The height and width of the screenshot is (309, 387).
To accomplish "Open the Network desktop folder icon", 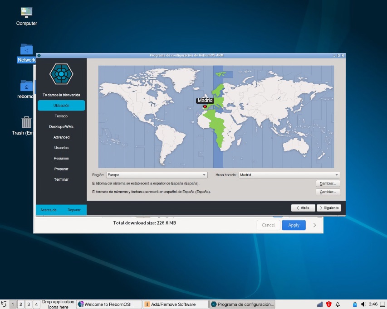I will 26,53.
